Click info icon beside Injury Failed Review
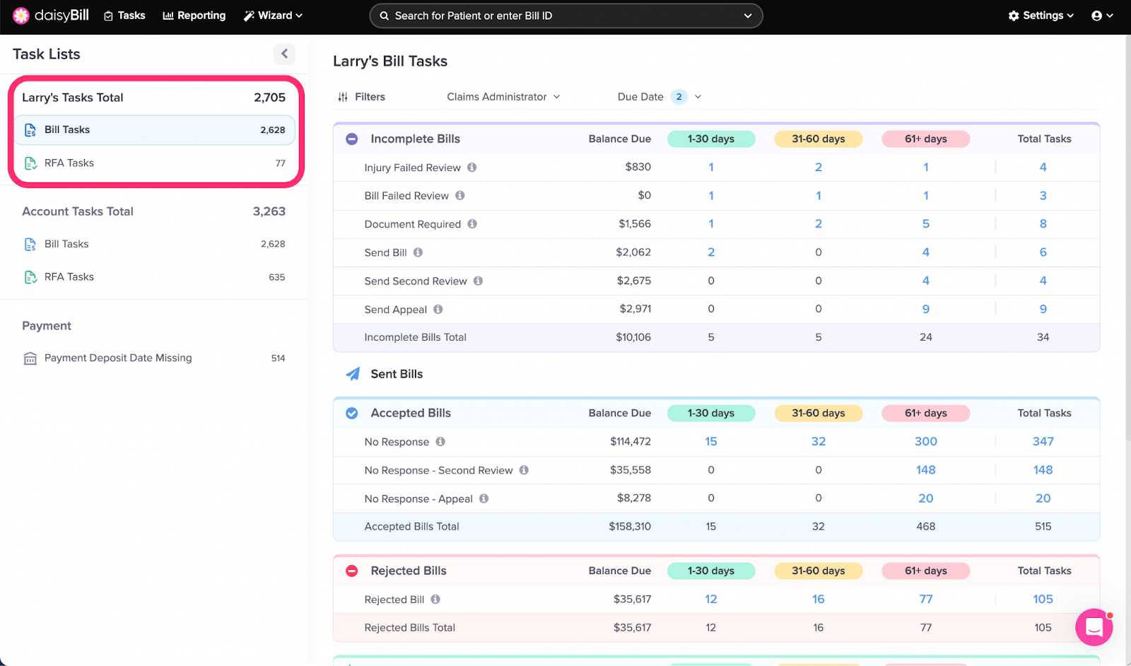 (471, 168)
